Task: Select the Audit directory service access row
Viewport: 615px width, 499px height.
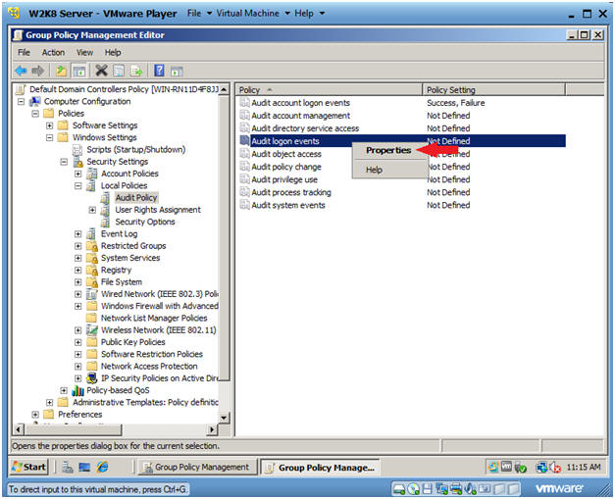Action: tap(402, 128)
